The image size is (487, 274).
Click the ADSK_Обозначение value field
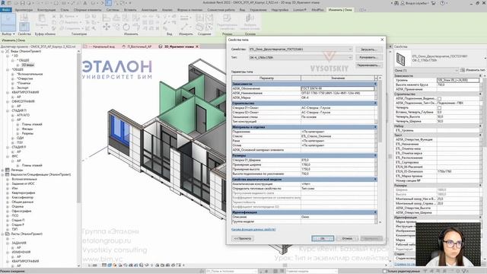point(337,88)
